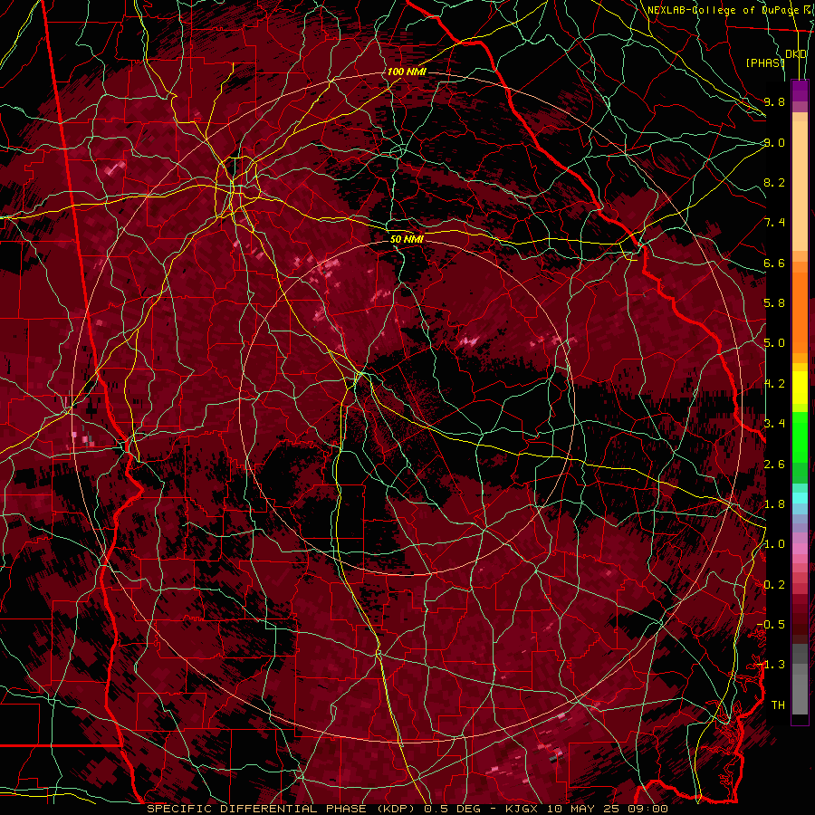This screenshot has width=815, height=815.
Task: Click the 7.4 value on the legend
Action: 774,223
